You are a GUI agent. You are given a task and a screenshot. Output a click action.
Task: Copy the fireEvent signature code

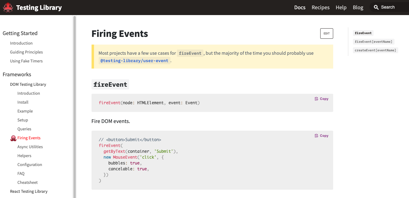[x=321, y=99]
